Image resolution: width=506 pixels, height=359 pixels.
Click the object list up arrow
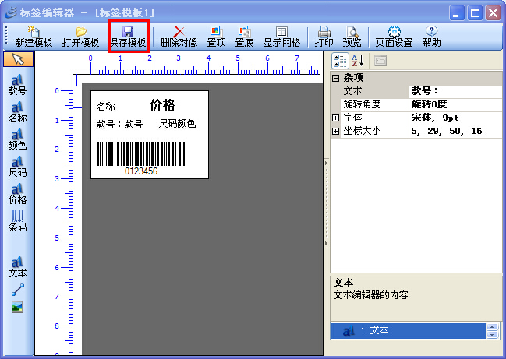[493, 327]
